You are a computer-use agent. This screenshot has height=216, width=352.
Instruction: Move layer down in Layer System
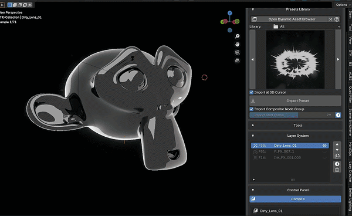(x=337, y=150)
